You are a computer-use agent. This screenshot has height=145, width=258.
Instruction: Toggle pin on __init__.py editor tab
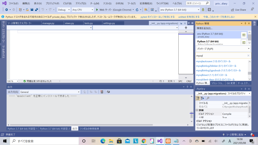pos(181,23)
